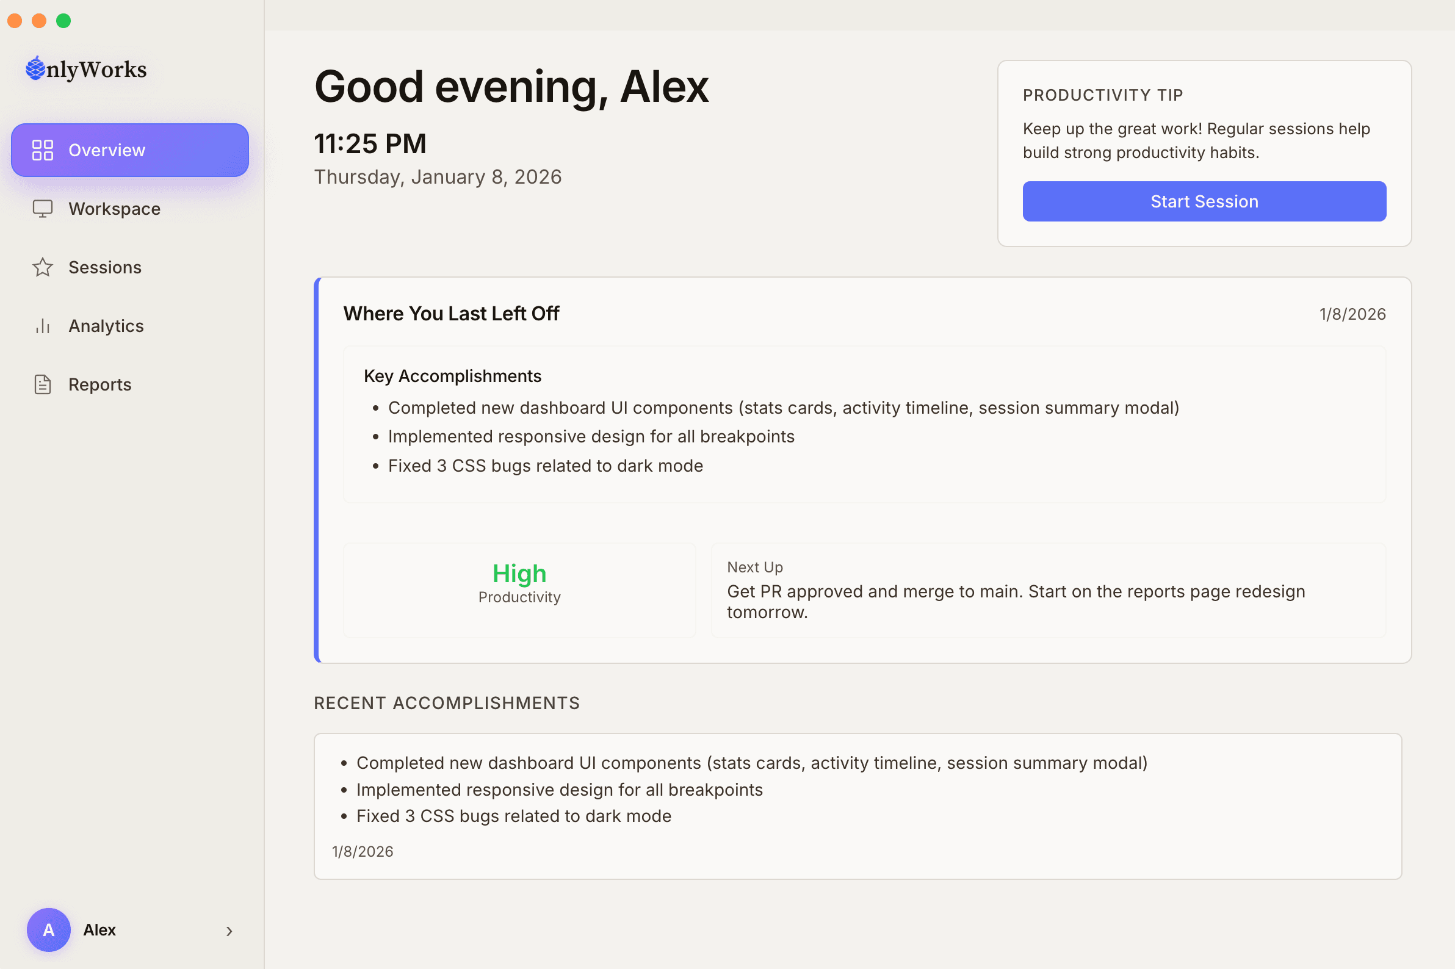Click the Overview grid icon
The height and width of the screenshot is (969, 1455).
coord(42,150)
